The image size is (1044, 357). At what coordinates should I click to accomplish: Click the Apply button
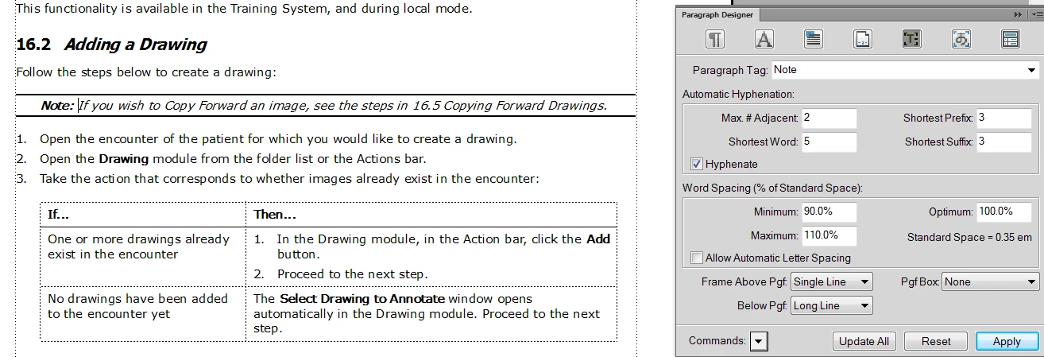[1007, 342]
